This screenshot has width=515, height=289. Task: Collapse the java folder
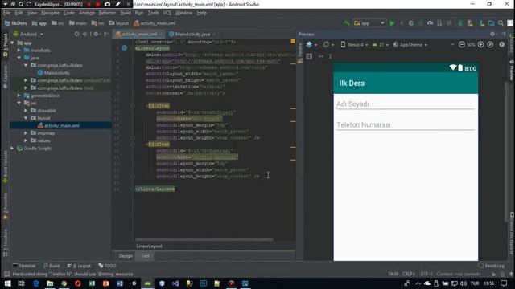pyautogui.click(x=19, y=58)
